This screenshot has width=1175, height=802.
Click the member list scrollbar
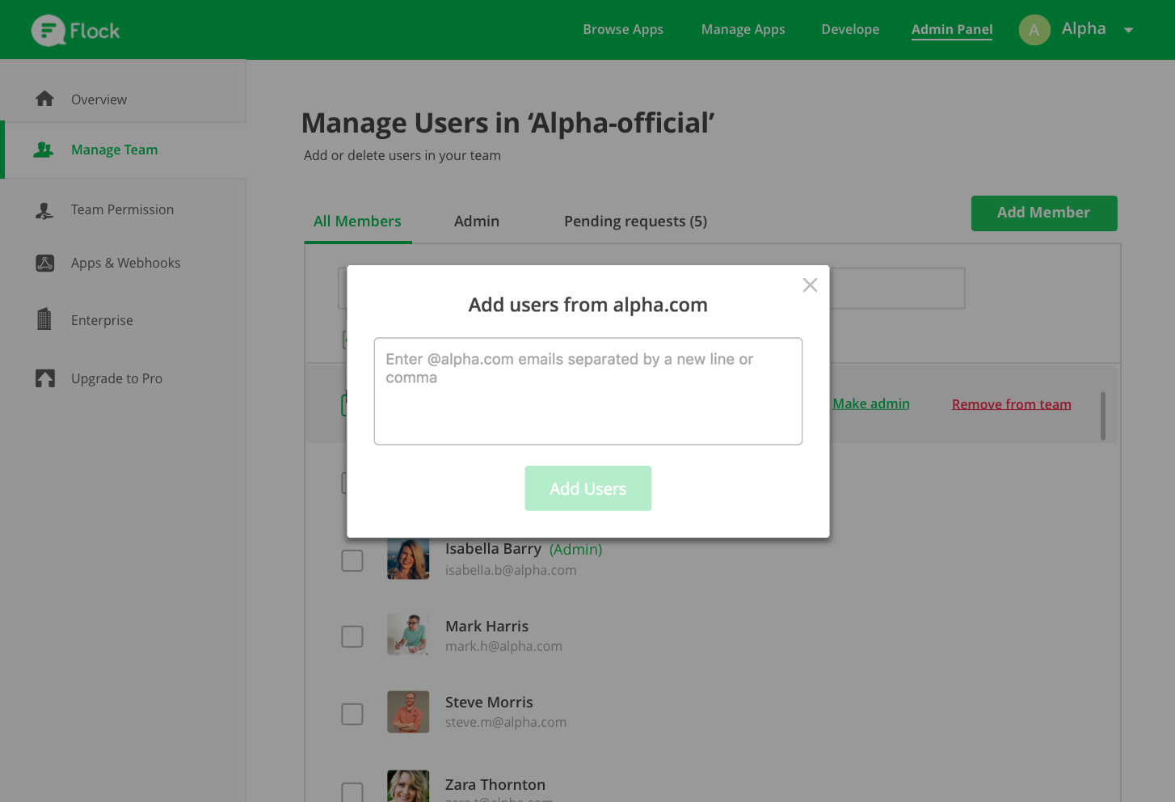(1103, 416)
